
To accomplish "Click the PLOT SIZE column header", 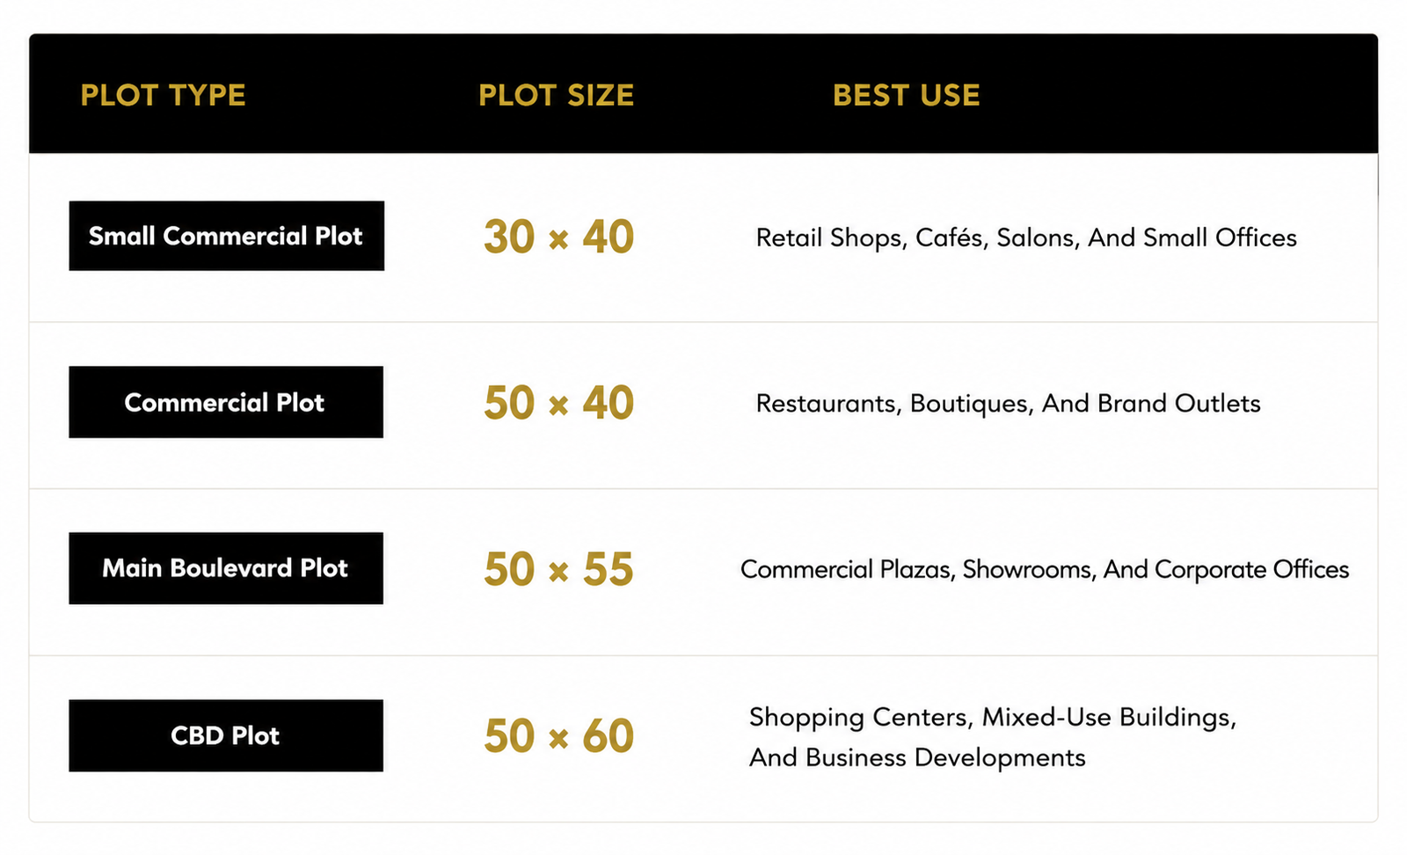I will pyautogui.click(x=556, y=95).
